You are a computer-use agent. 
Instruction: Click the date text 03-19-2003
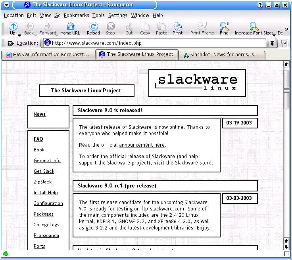(239, 123)
